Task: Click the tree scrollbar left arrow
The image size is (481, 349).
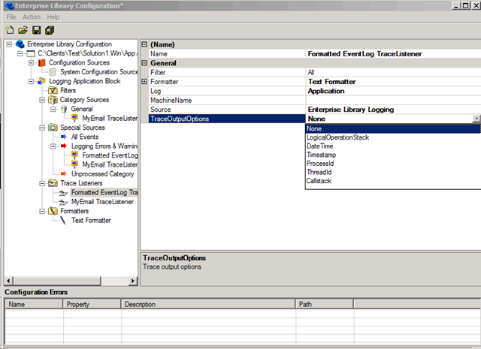Action: click(8, 281)
